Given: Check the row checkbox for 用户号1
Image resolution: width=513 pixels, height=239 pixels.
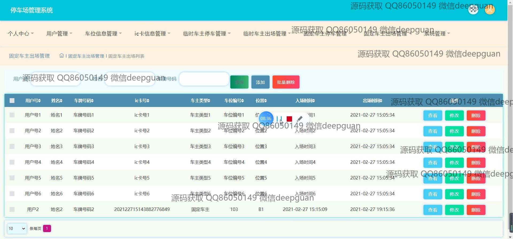Looking at the screenshot, I should (x=12, y=115).
